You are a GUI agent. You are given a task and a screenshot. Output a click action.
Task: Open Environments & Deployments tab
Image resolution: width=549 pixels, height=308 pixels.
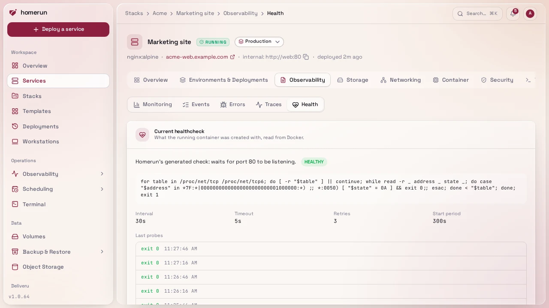[223, 80]
